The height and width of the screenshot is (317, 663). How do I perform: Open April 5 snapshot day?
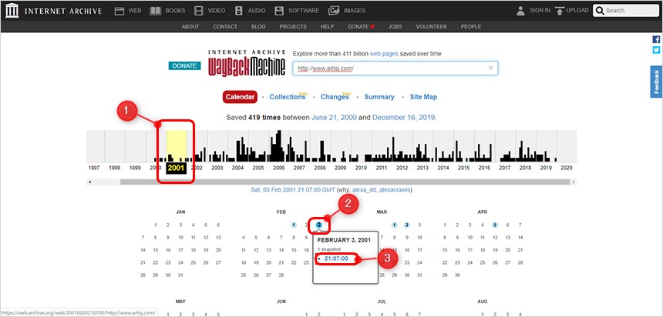point(495,225)
